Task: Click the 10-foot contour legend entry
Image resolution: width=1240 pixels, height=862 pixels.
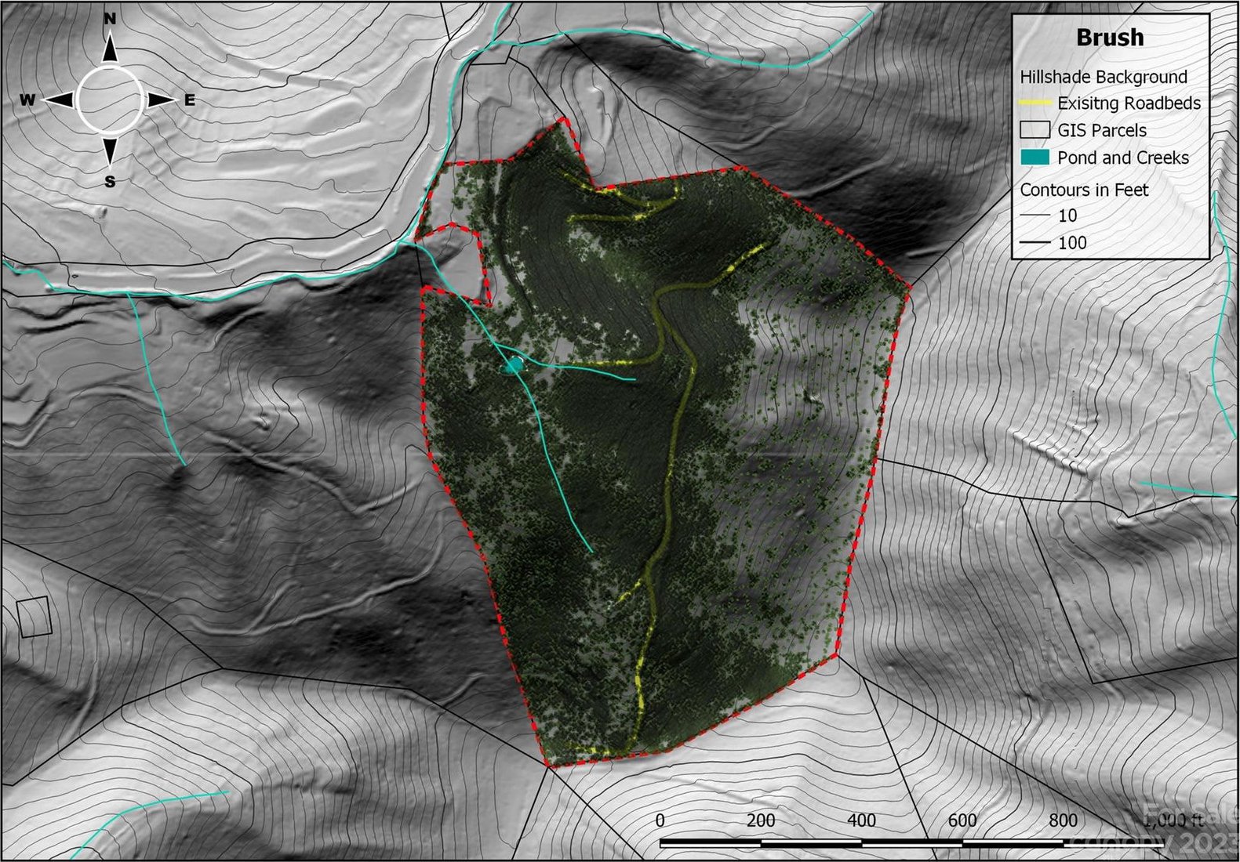Action: click(1050, 215)
